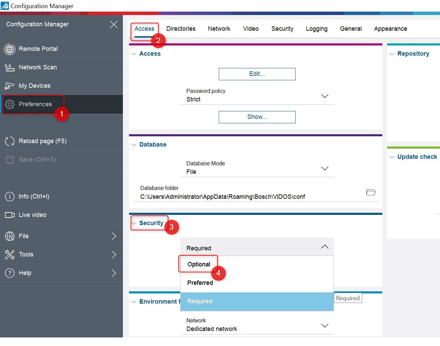Open the Network dropdown under Environment

(x=325, y=326)
